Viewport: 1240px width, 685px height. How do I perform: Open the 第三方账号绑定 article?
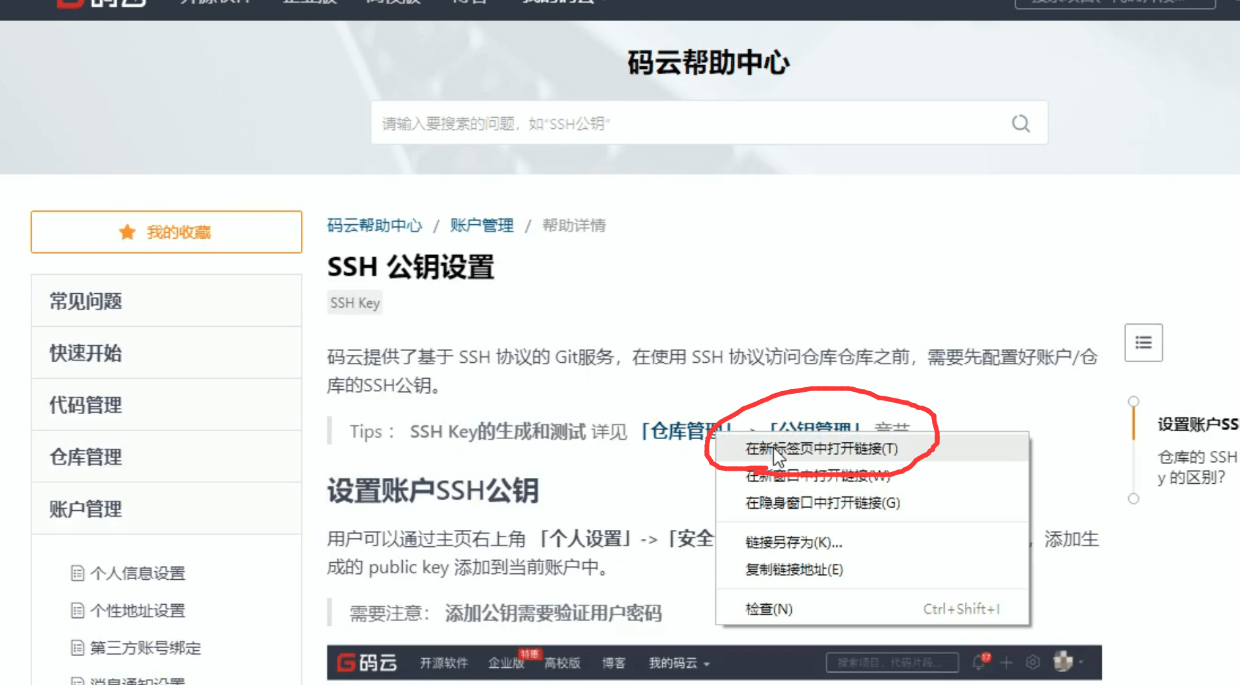145,648
